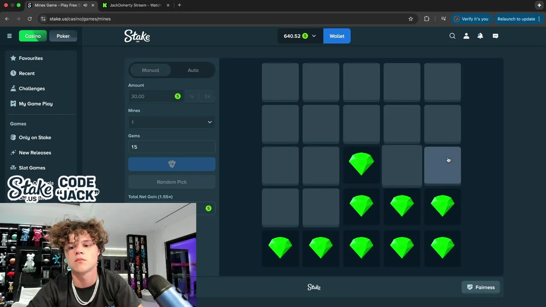Screen dimensions: 546x307
Task: Click the lone gem in the third row
Action: 361,164
